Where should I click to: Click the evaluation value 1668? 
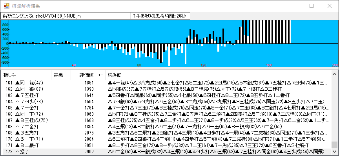[x=89, y=120]
